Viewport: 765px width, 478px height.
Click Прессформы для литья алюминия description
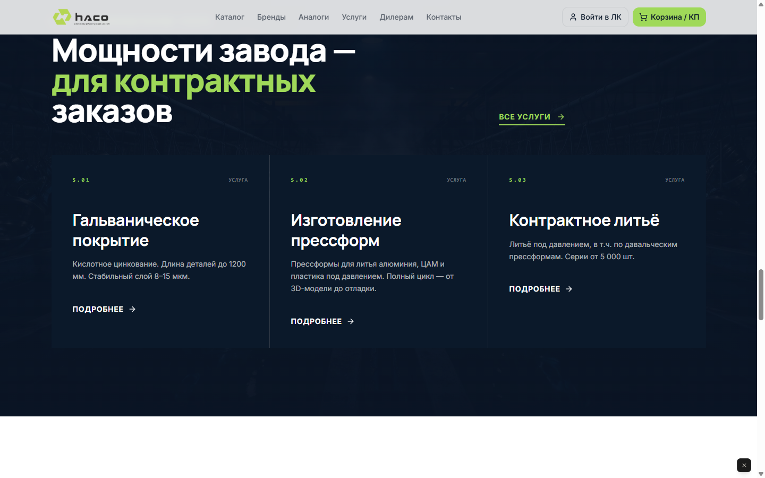[x=372, y=276]
